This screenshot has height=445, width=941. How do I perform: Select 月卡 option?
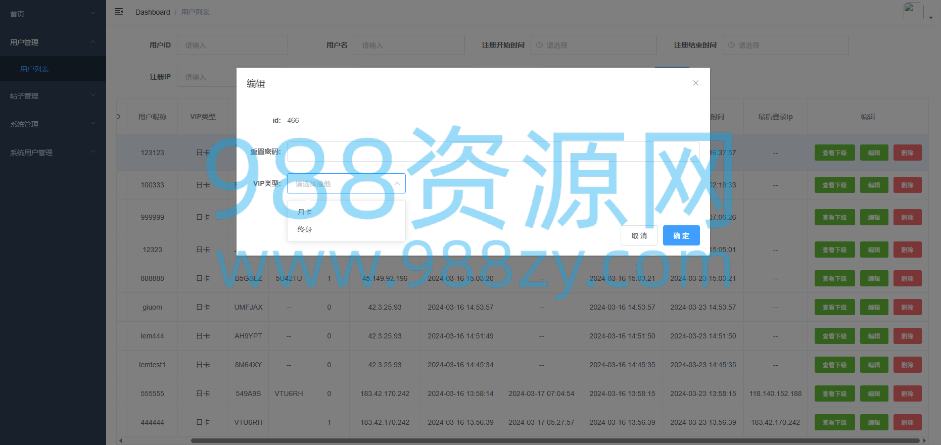tap(346, 212)
